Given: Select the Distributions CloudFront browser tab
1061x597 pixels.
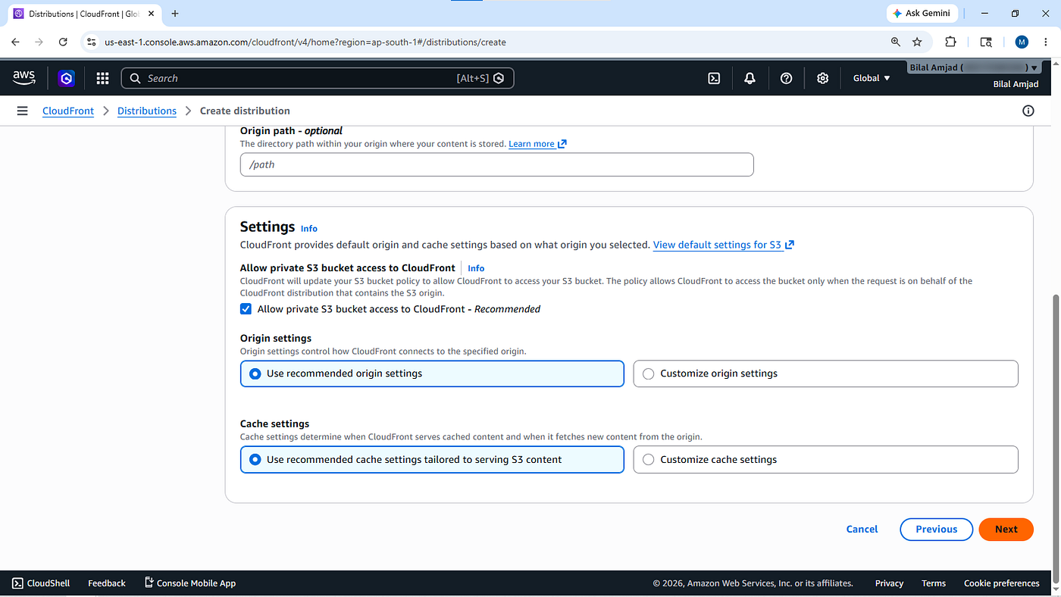Looking at the screenshot, I should [83, 14].
